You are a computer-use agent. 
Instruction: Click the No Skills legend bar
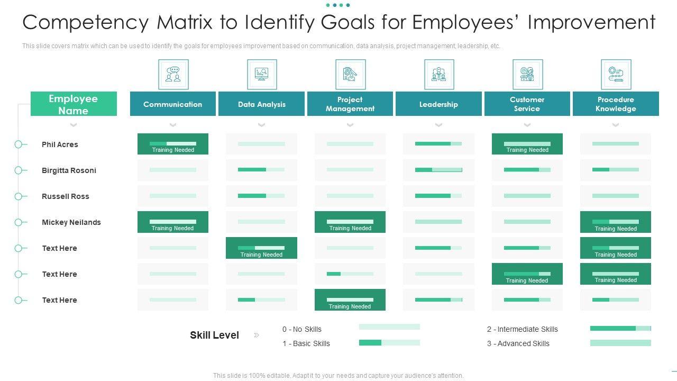(389, 327)
